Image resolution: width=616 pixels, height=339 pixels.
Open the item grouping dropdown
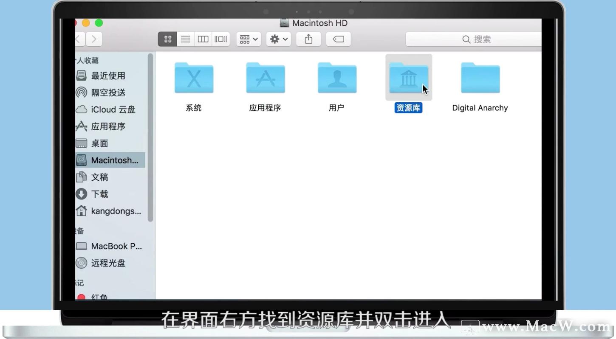(248, 39)
